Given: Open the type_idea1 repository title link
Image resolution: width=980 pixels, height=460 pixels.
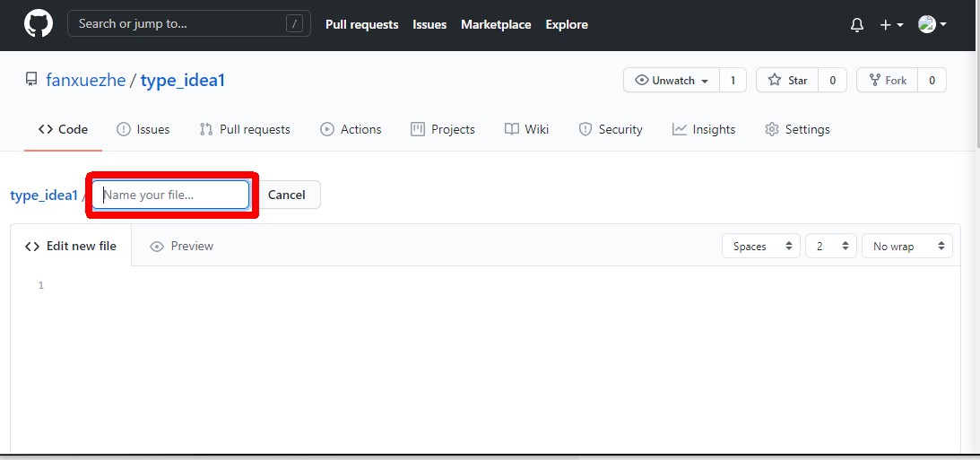Looking at the screenshot, I should [x=183, y=81].
